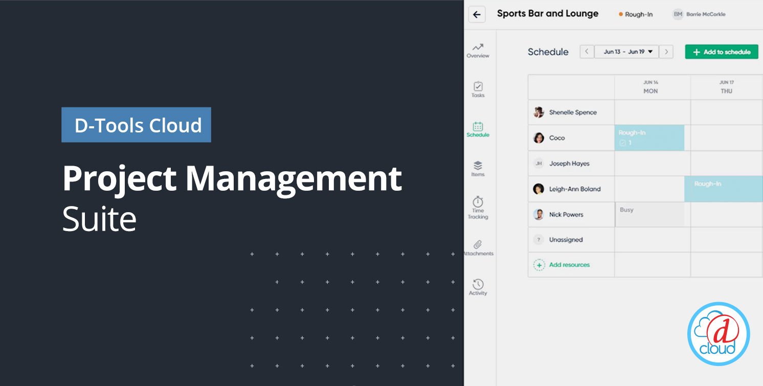Image resolution: width=763 pixels, height=386 pixels.
Task: Open the Overview section in sidebar
Action: (x=478, y=50)
